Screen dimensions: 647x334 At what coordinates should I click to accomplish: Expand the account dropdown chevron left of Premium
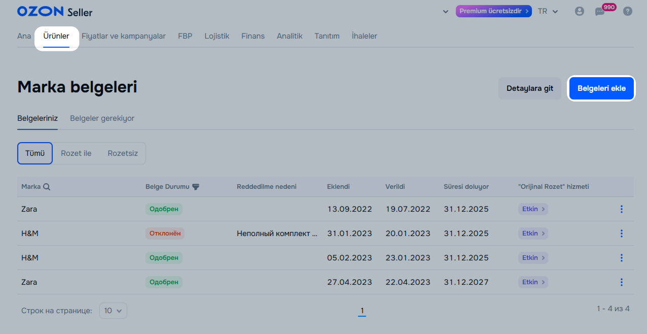point(446,11)
